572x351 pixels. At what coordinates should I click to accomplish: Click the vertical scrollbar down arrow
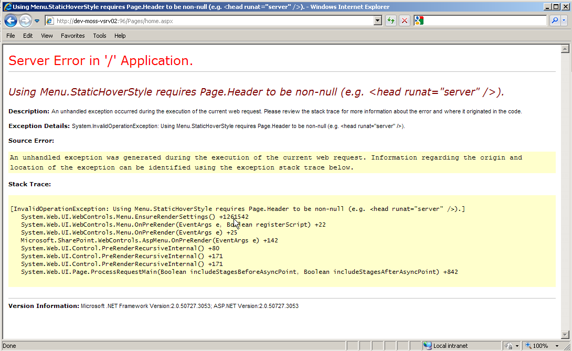pyautogui.click(x=565, y=334)
